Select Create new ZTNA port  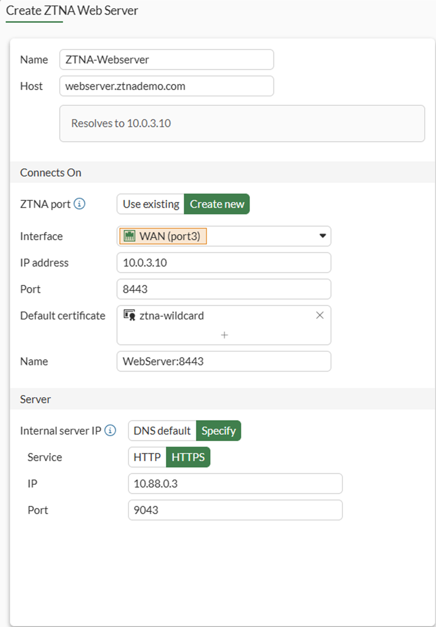click(x=217, y=204)
